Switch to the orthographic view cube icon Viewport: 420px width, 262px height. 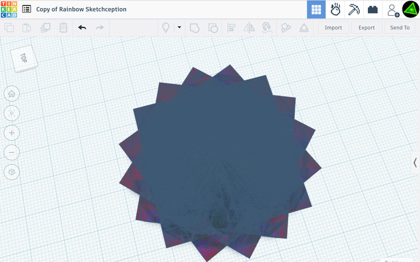pos(12,172)
